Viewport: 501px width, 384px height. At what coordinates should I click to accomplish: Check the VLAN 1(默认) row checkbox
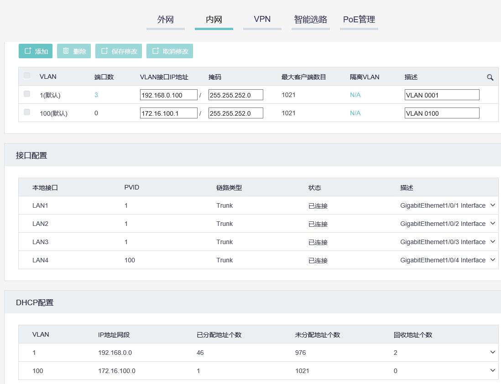[27, 94]
